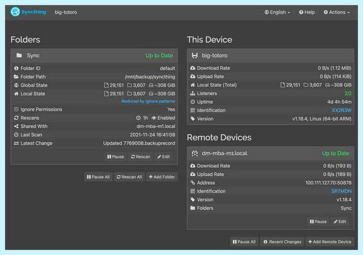Click the Folder ID info icon

tap(16, 68)
